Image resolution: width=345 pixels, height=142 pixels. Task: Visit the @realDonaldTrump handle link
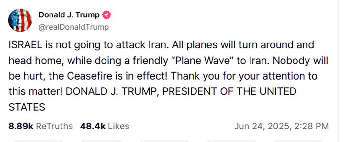(74, 27)
